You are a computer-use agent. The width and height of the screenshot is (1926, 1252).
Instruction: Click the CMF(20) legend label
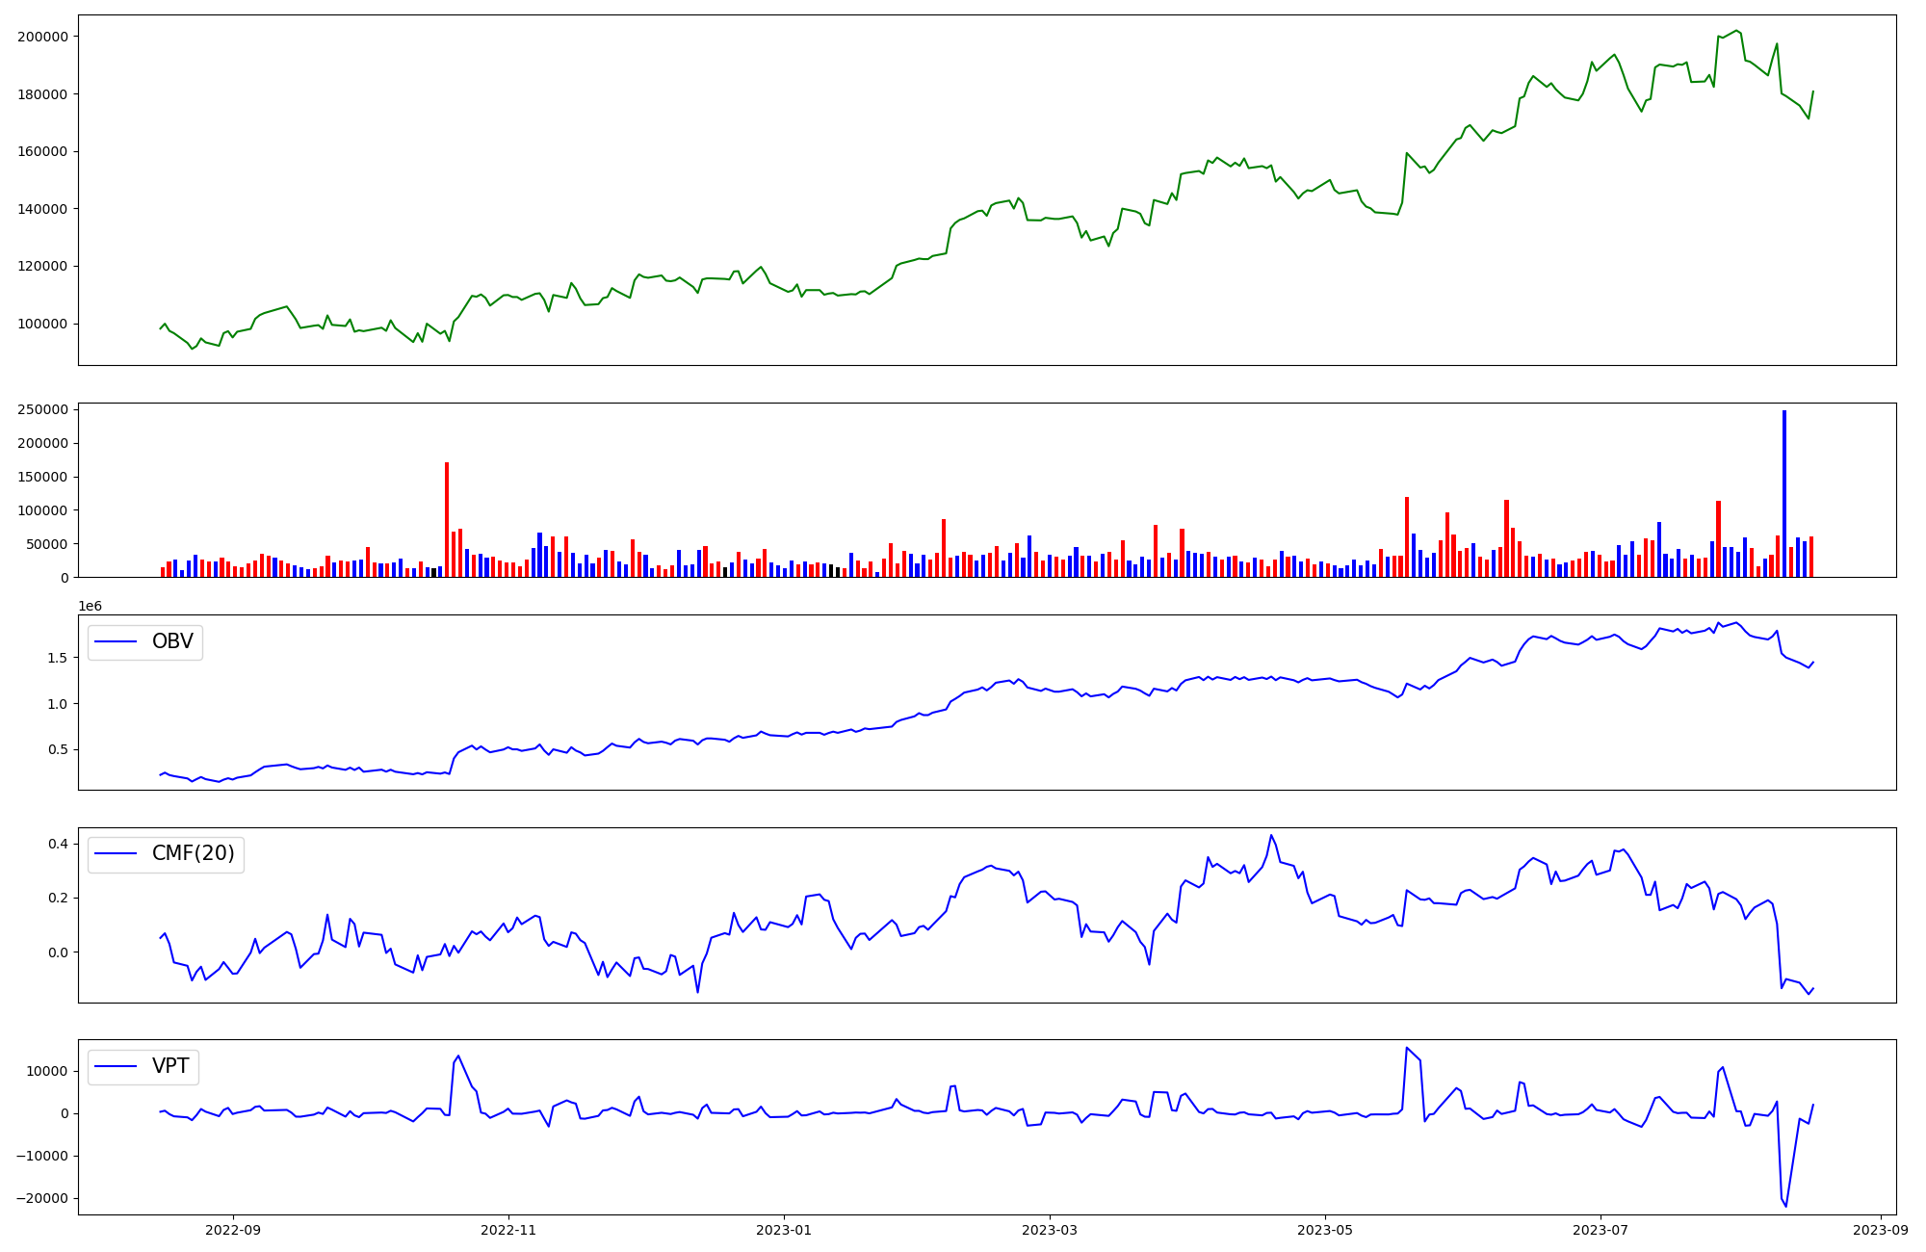193,854
